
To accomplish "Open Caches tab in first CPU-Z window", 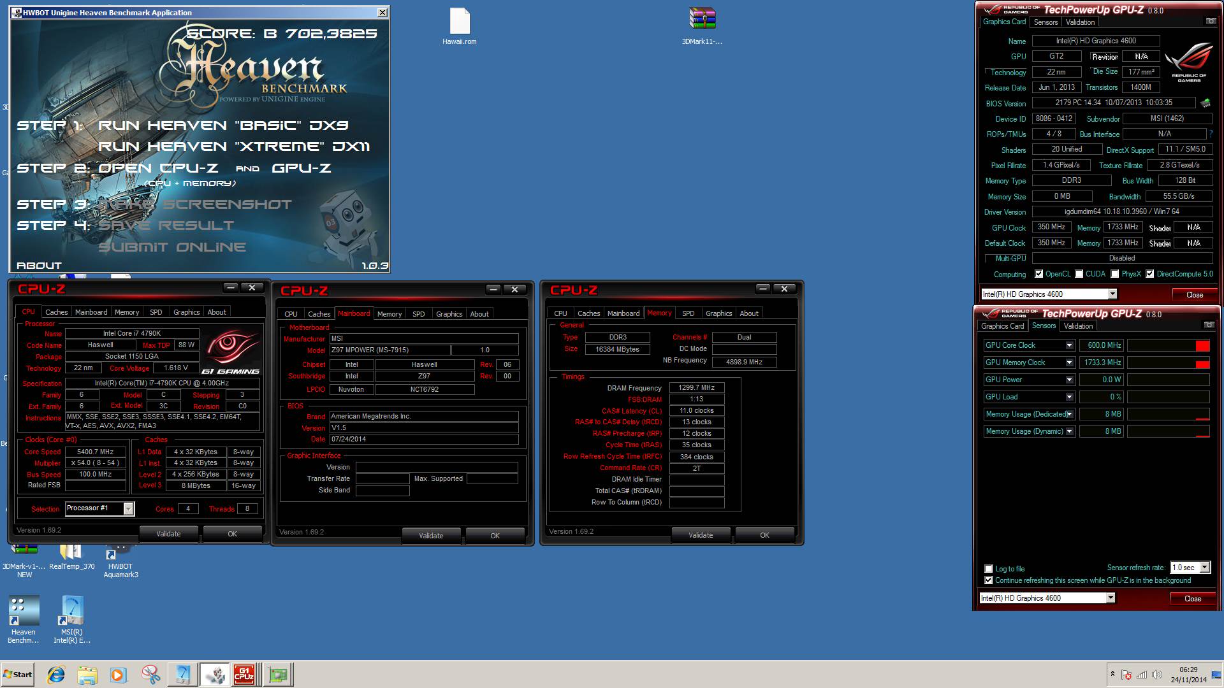I will tap(56, 312).
